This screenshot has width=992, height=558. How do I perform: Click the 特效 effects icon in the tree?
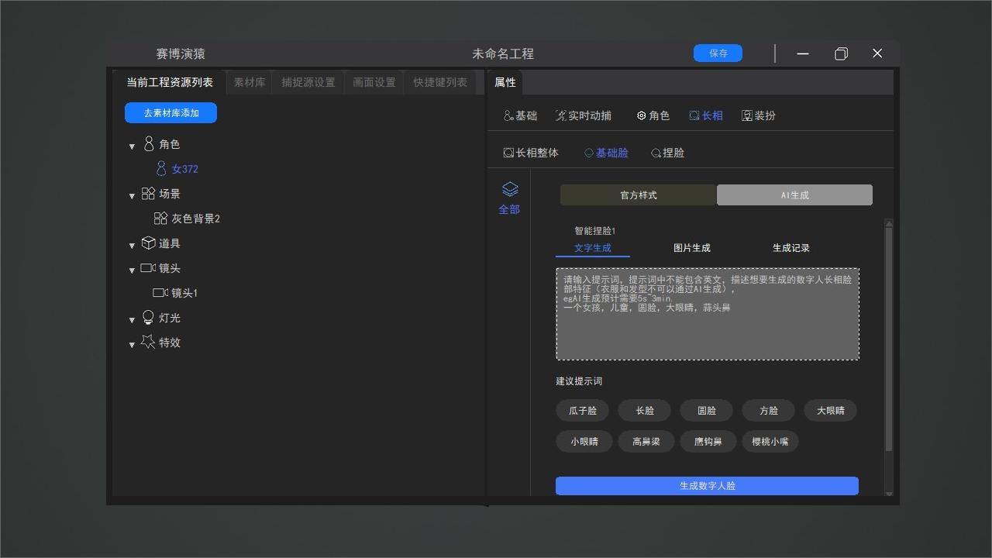pos(147,343)
